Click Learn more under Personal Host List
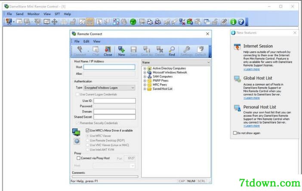This screenshot has height=191, width=302. pos(252,126)
